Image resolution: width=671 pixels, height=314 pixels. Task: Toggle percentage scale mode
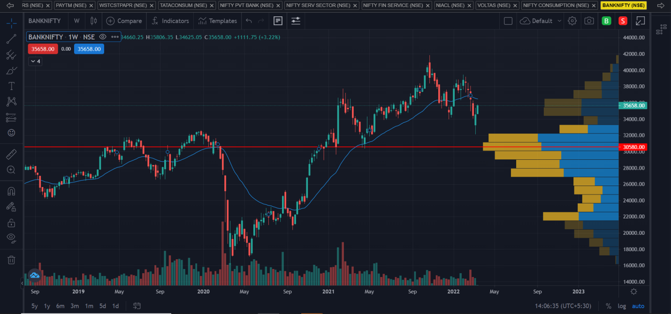(x=609, y=306)
